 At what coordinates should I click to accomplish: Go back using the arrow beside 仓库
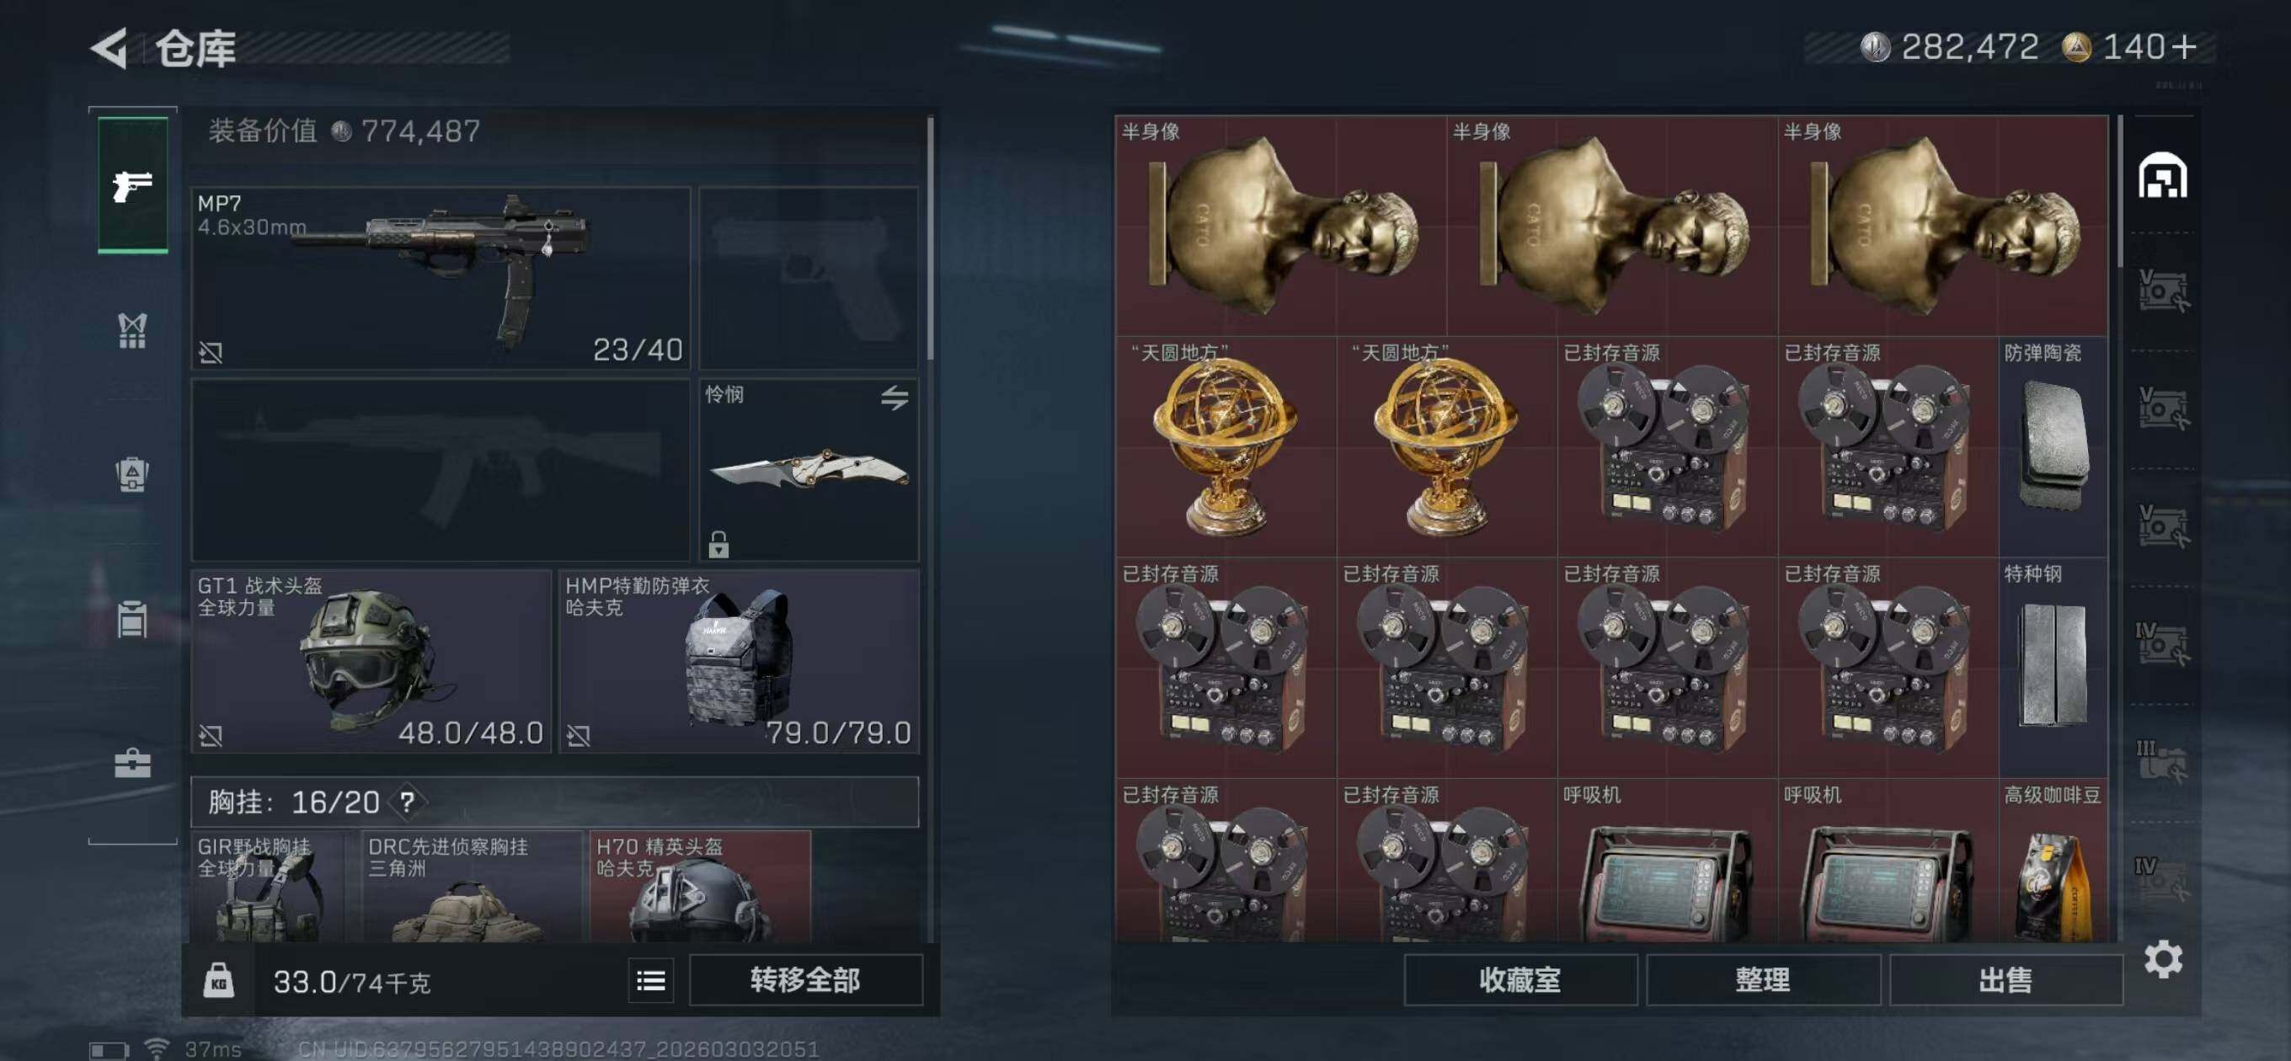(x=111, y=48)
